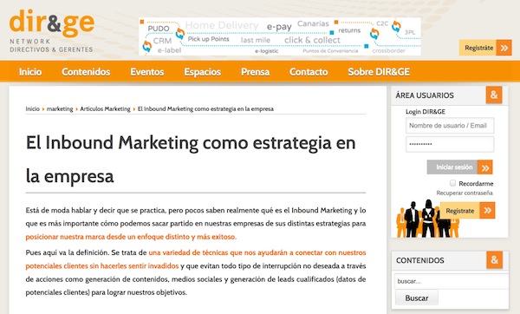This screenshot has width=520, height=314.
Task: Click the Login DIR&GE label
Action: (x=426, y=112)
